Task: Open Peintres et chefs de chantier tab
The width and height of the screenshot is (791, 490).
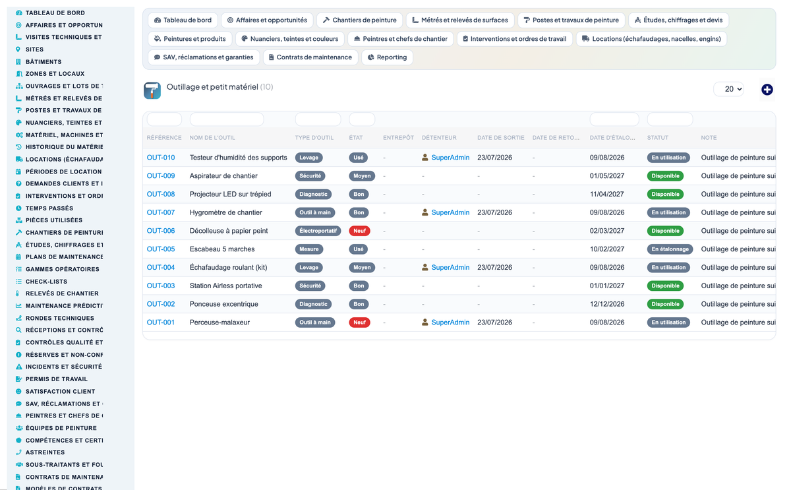Action: 400,39
